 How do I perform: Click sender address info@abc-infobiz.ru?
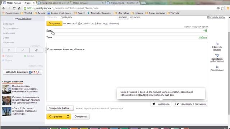[97, 23]
